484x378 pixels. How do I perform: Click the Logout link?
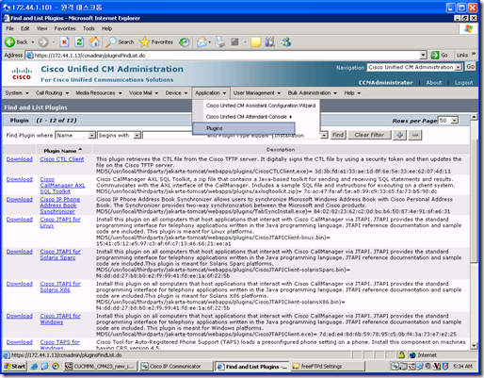click(463, 83)
